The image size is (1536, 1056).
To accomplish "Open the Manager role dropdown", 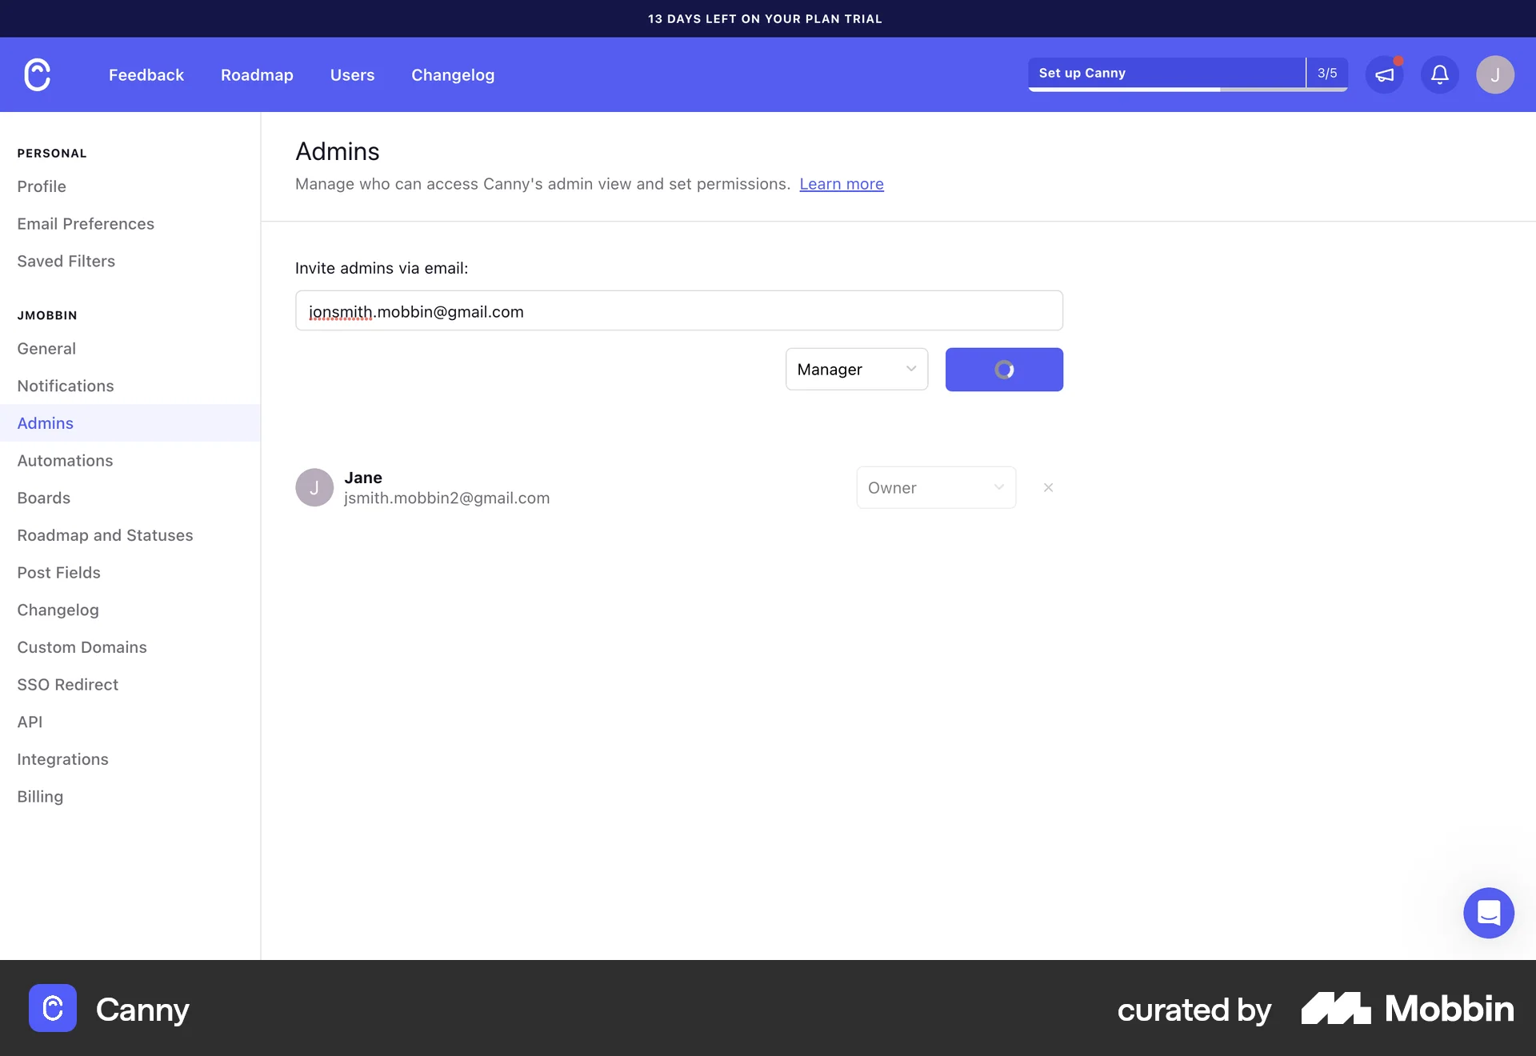I will [856, 369].
